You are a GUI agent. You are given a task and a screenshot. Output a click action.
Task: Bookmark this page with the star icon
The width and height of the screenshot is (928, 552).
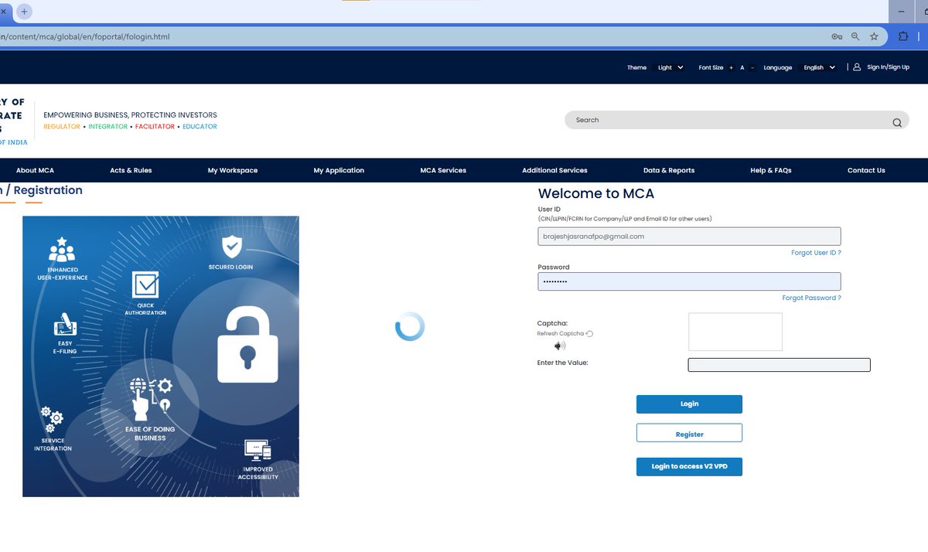874,36
